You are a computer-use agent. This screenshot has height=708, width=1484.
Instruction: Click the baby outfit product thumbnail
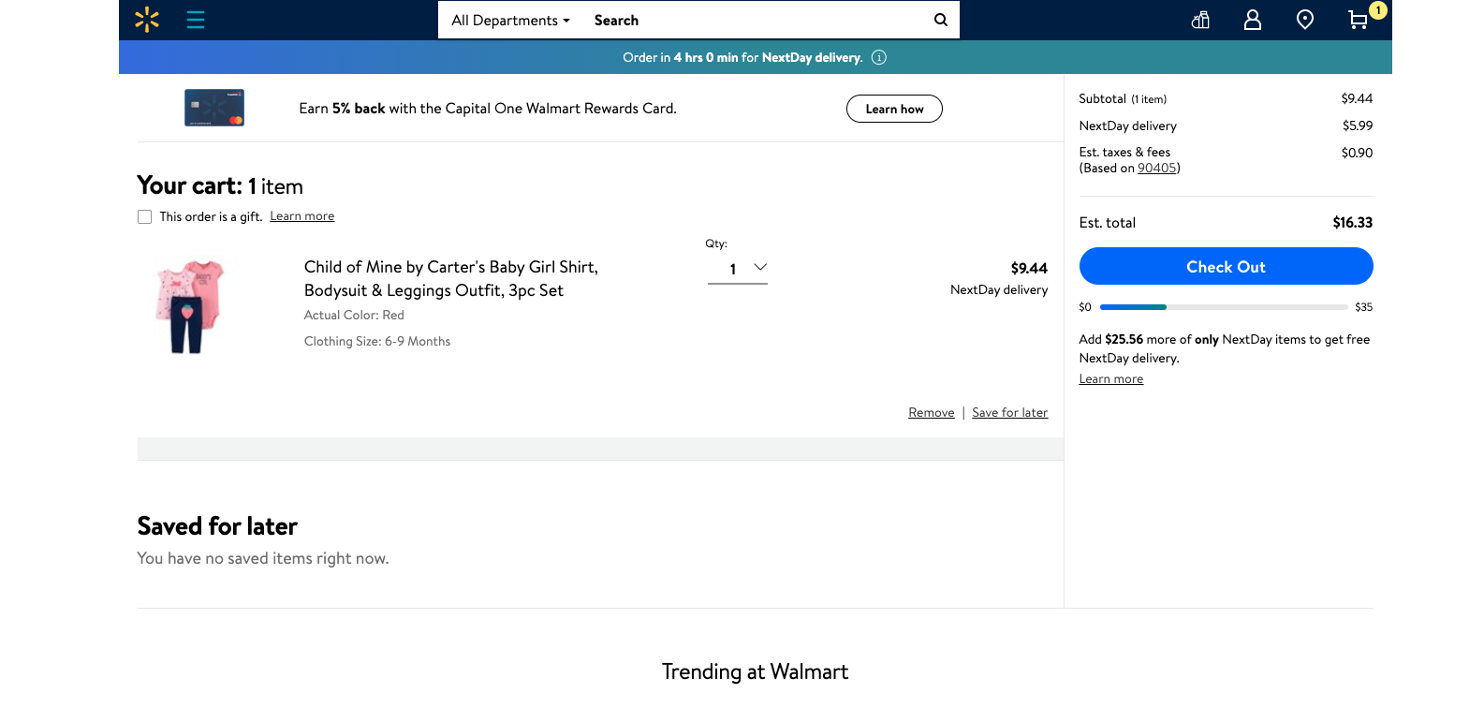click(x=189, y=306)
